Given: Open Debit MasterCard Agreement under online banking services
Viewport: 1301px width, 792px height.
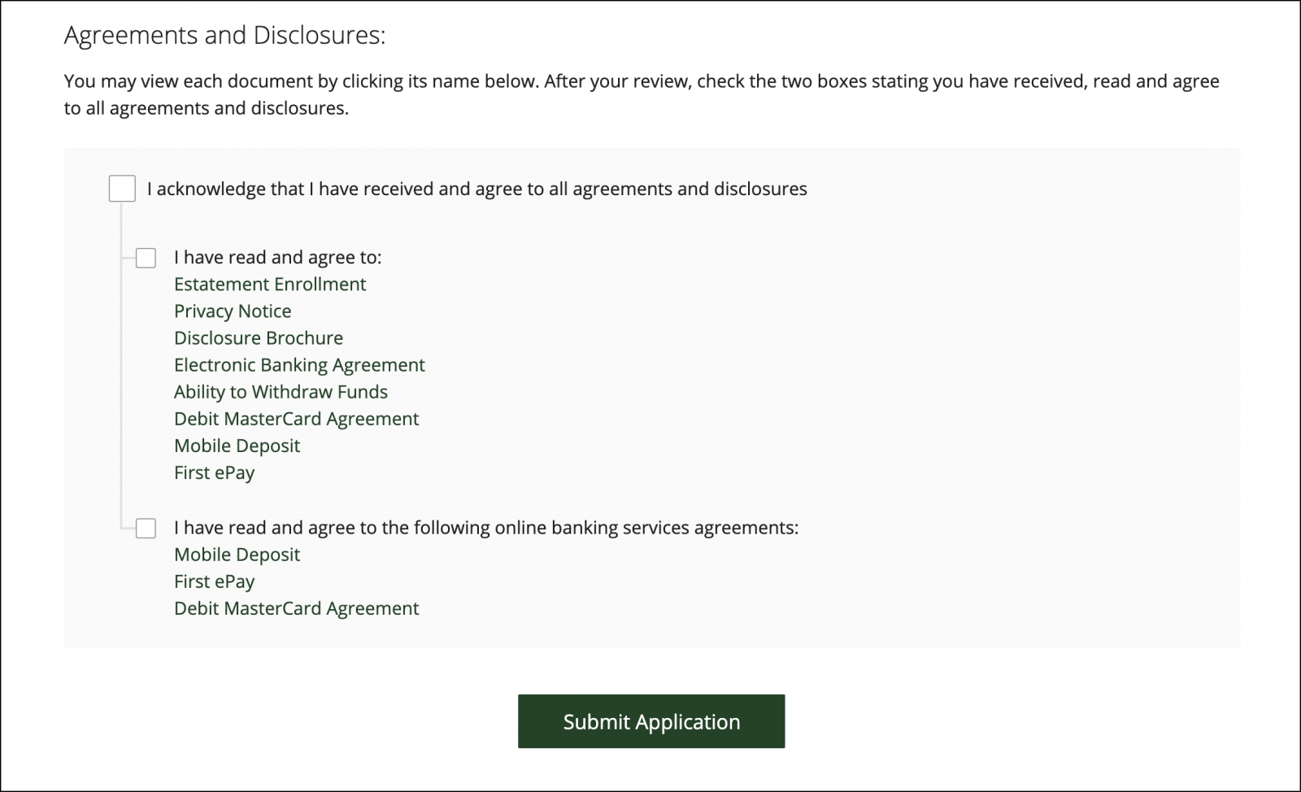Looking at the screenshot, I should 296,607.
